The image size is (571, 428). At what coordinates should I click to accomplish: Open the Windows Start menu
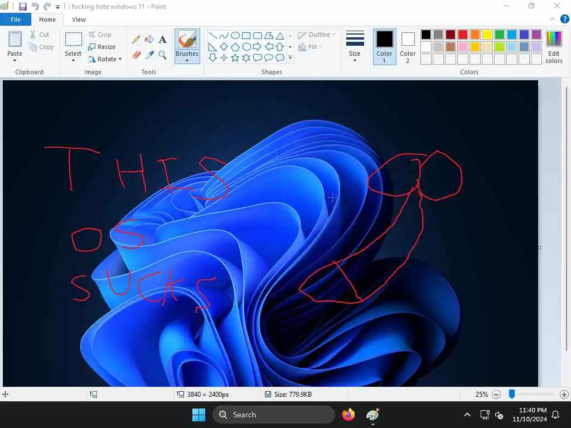click(199, 415)
